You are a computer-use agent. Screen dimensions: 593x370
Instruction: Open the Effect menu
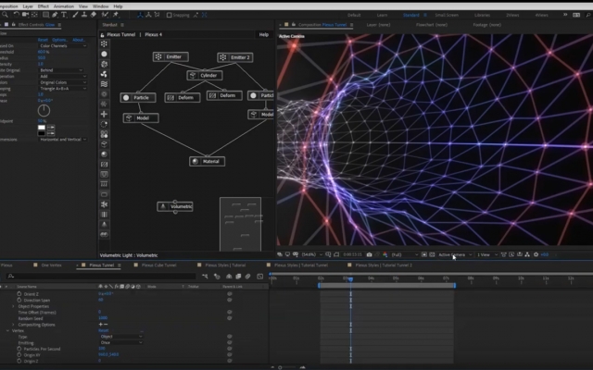coord(44,6)
